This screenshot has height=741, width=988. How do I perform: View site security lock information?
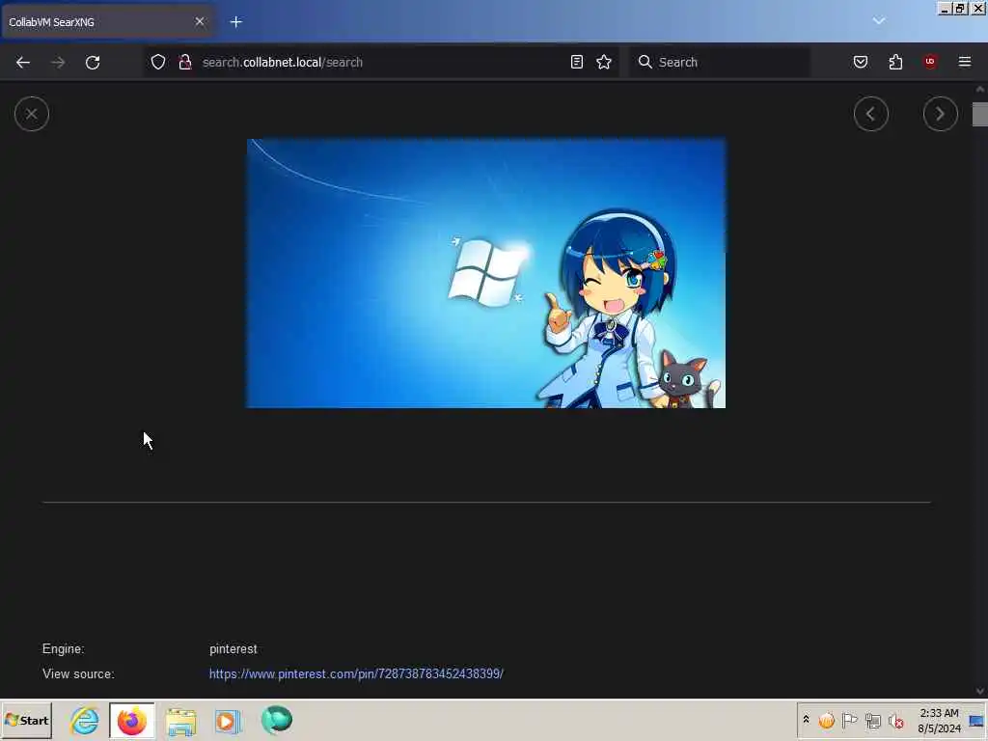pos(184,62)
